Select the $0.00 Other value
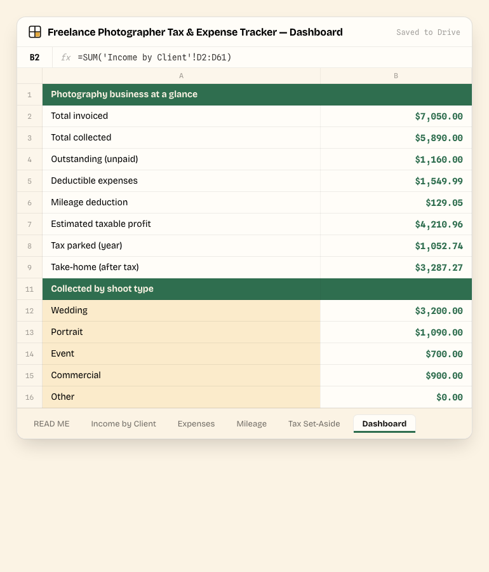The height and width of the screenshot is (572, 489). point(396,397)
